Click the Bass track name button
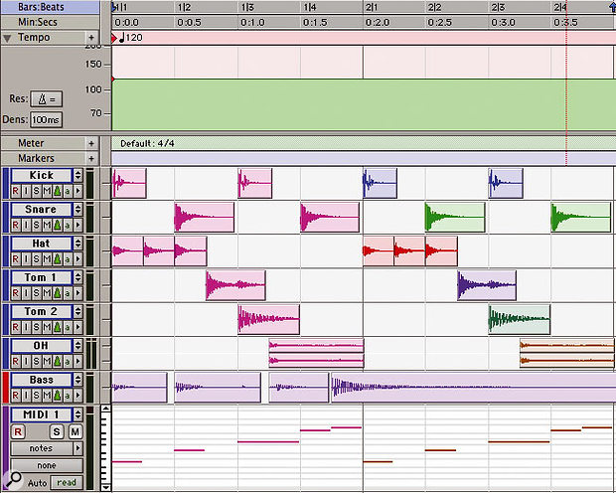Image resolution: width=616 pixels, height=493 pixels. pos(42,380)
